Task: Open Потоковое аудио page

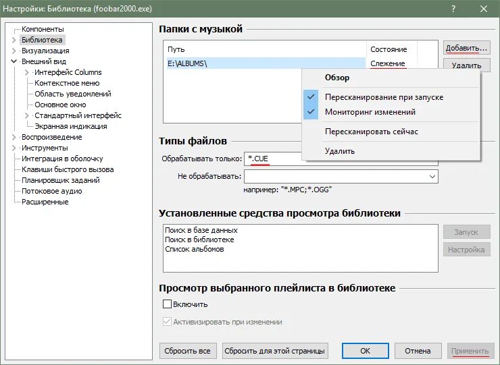Action: tap(51, 191)
